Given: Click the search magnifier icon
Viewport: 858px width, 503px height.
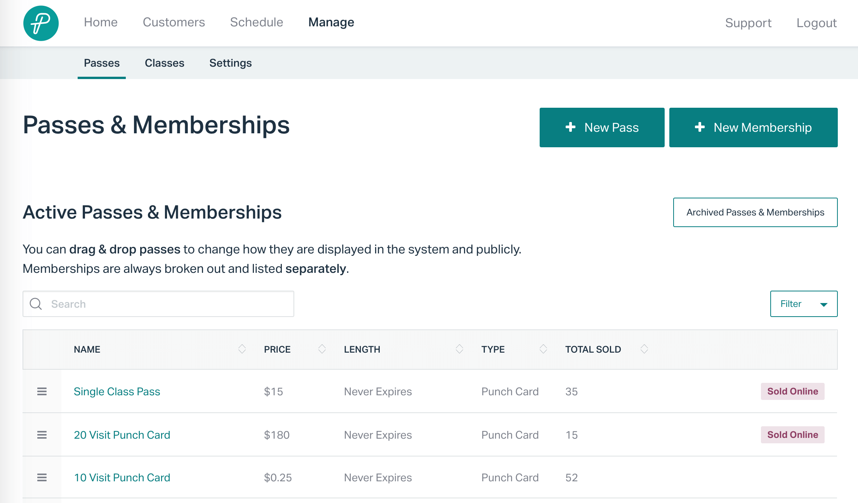Looking at the screenshot, I should (36, 304).
